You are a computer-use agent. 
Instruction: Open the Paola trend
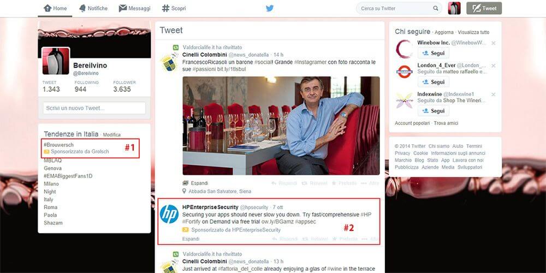point(50,215)
